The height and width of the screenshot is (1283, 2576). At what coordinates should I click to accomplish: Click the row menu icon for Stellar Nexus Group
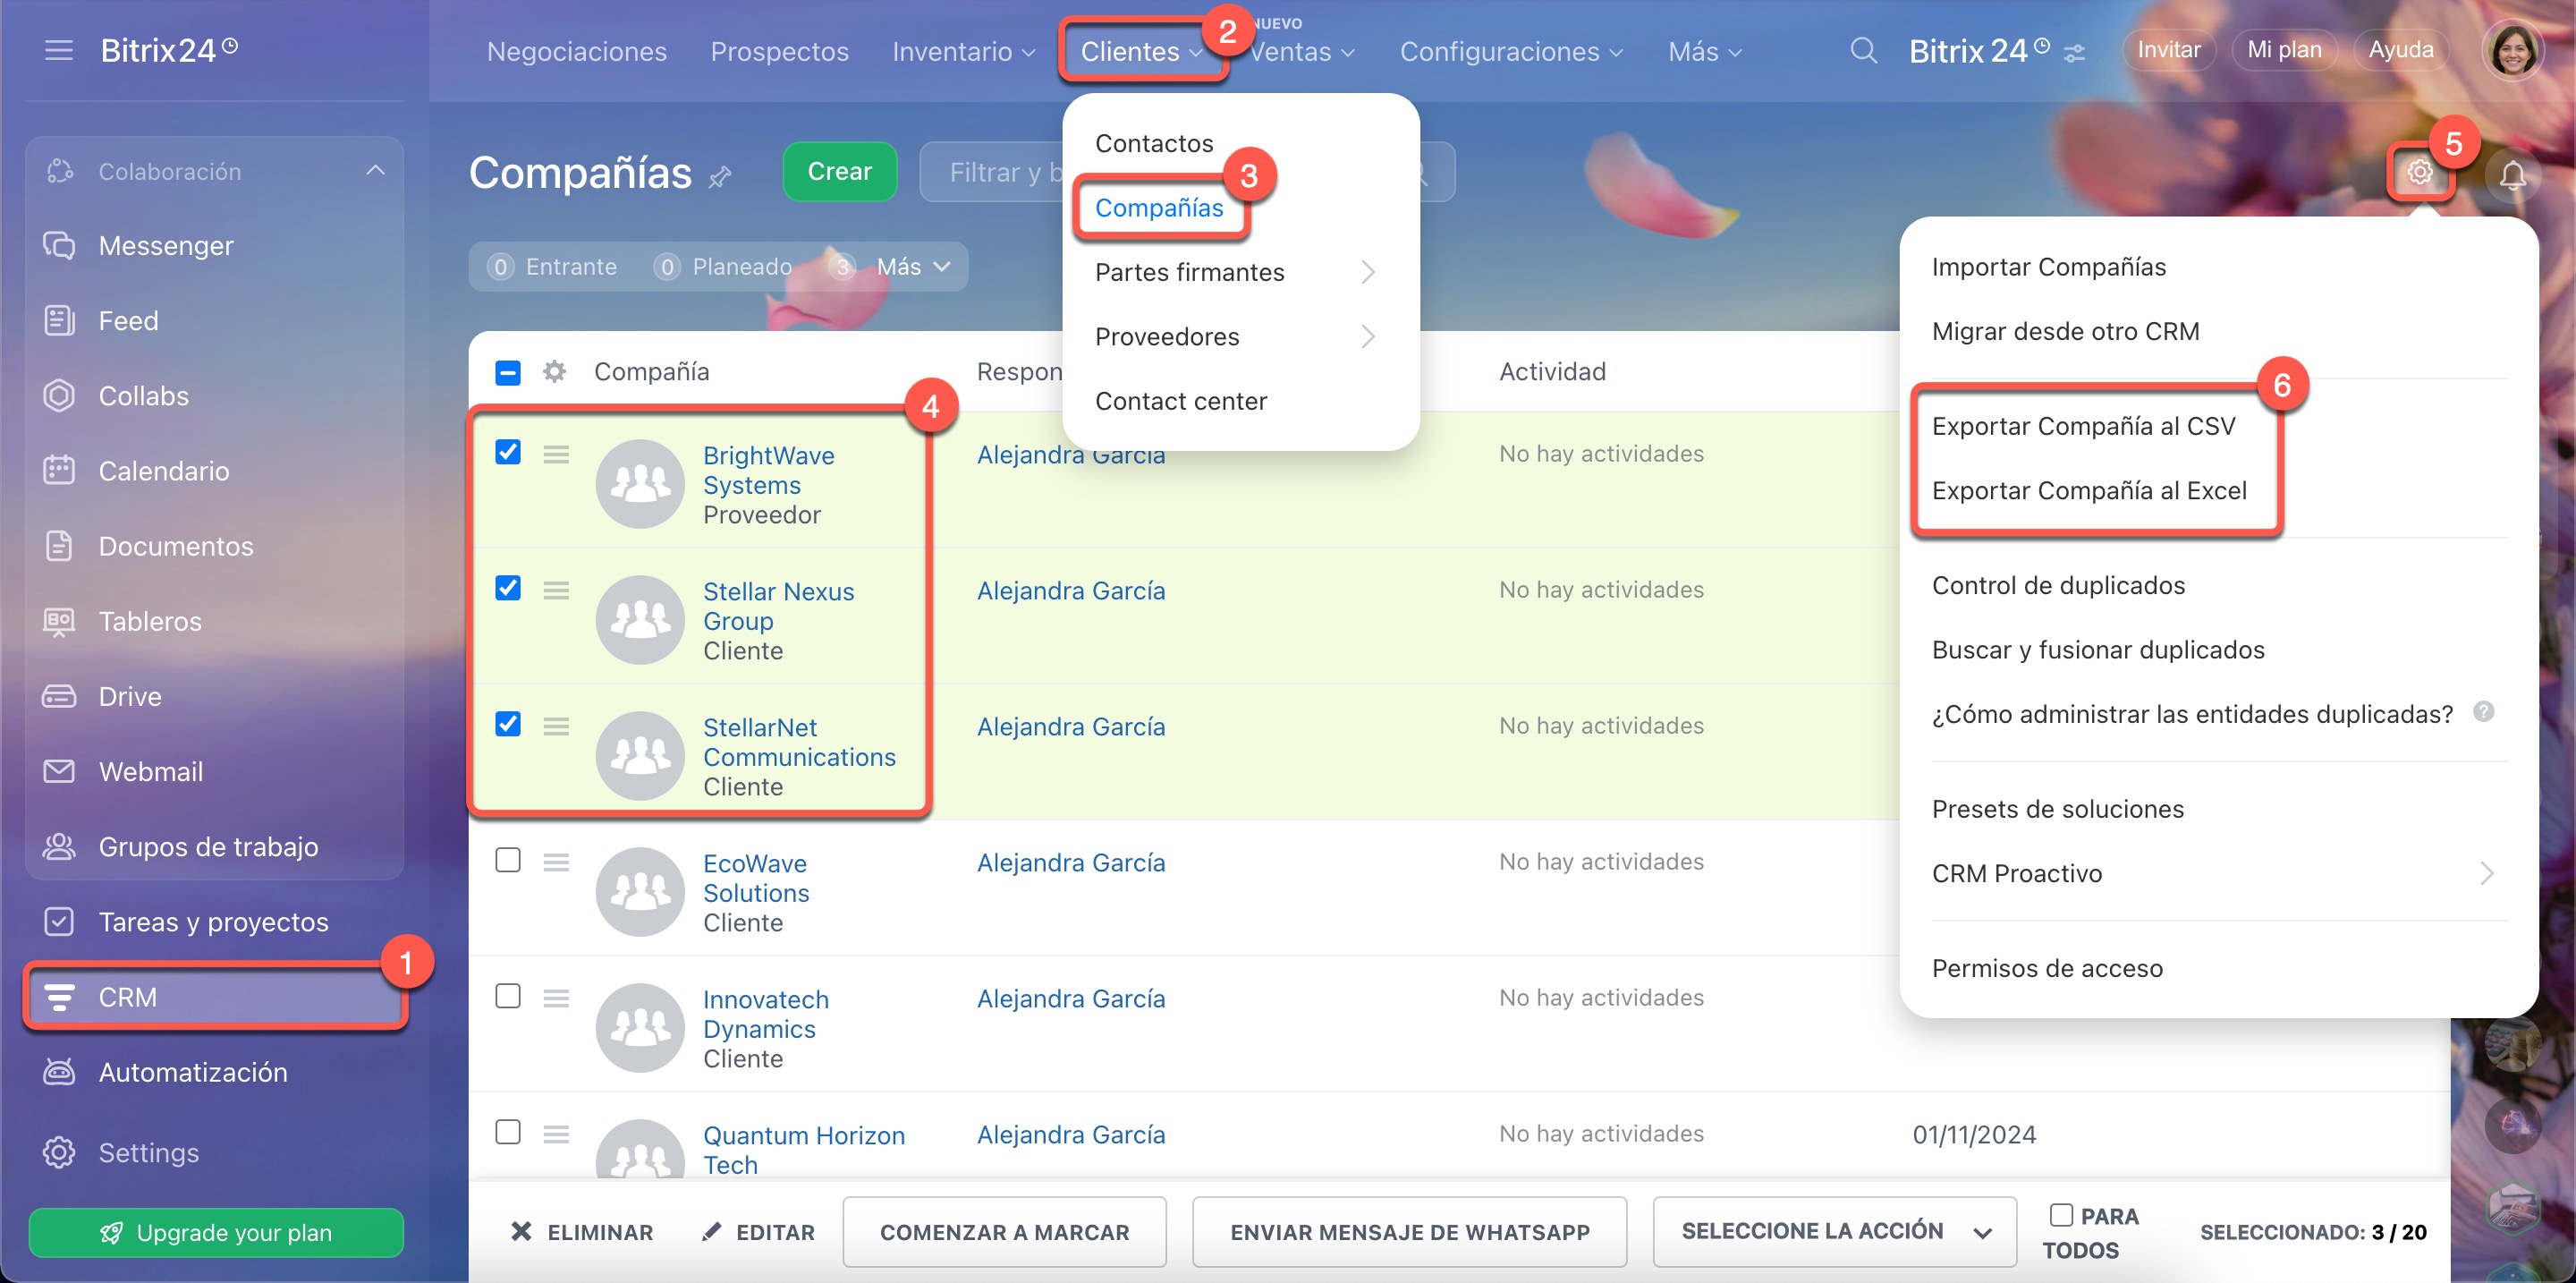pyautogui.click(x=556, y=591)
